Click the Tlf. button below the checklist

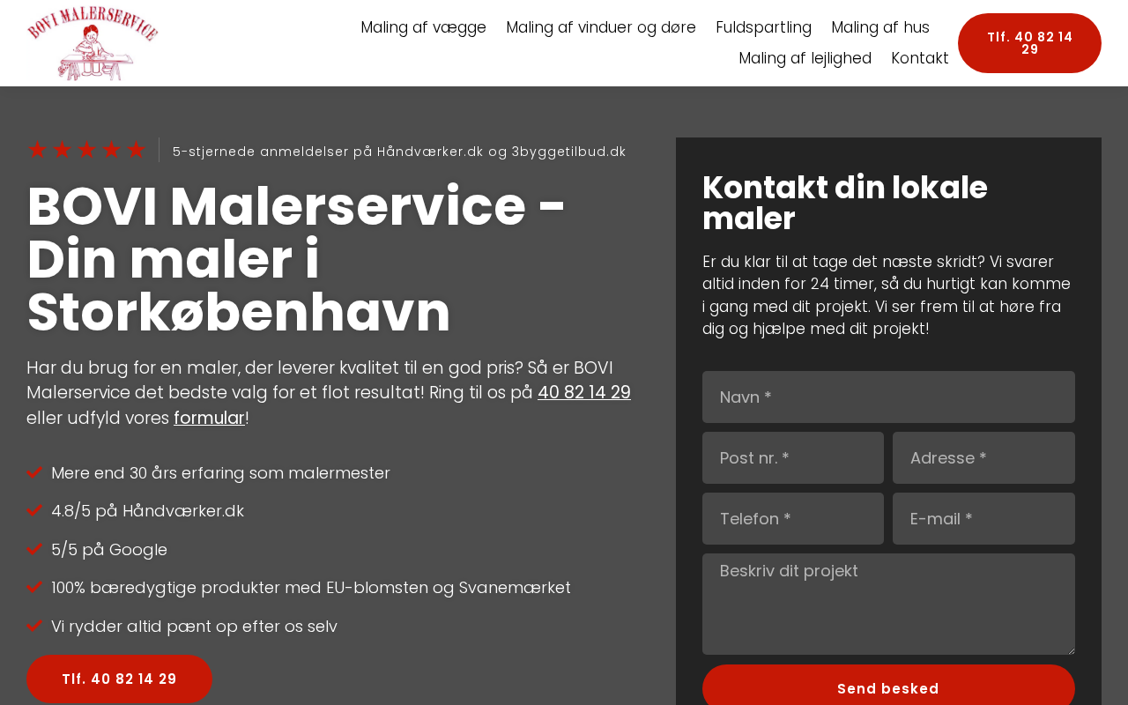click(119, 679)
